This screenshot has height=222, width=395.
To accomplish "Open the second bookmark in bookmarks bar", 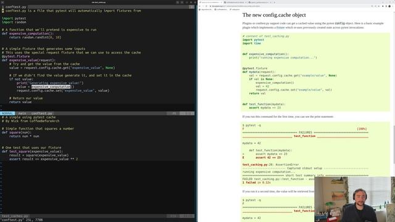I will [x=222, y=9].
